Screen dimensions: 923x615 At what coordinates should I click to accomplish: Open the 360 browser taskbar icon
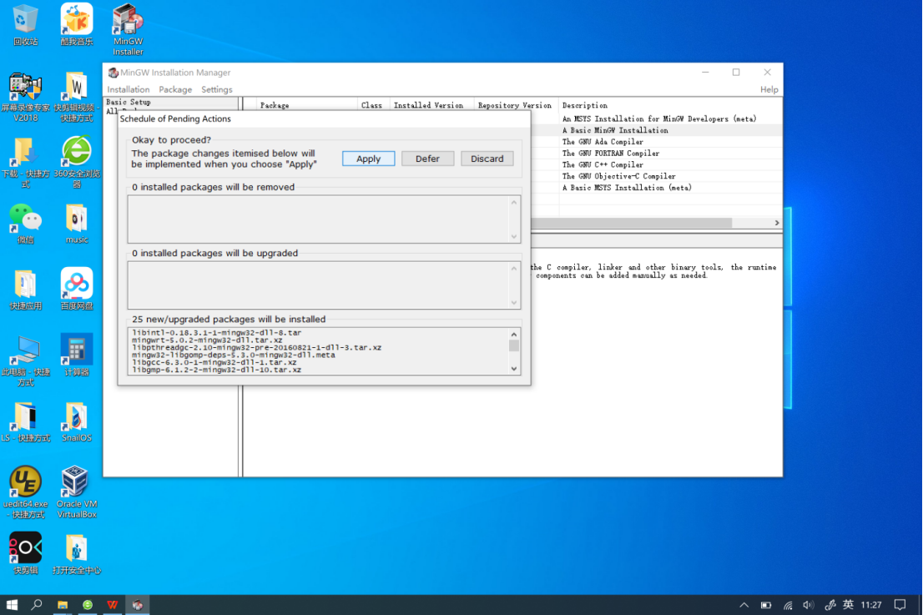(88, 605)
